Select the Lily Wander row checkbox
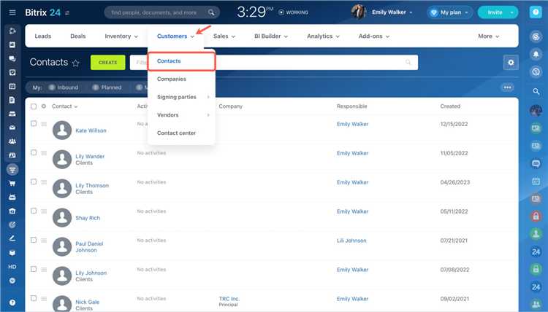 tap(34, 152)
